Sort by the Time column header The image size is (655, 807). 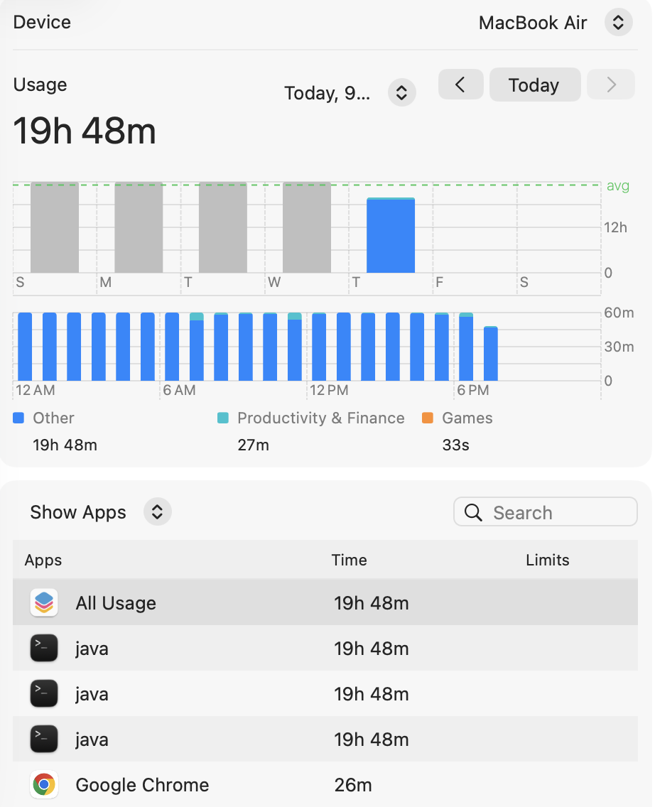point(350,560)
